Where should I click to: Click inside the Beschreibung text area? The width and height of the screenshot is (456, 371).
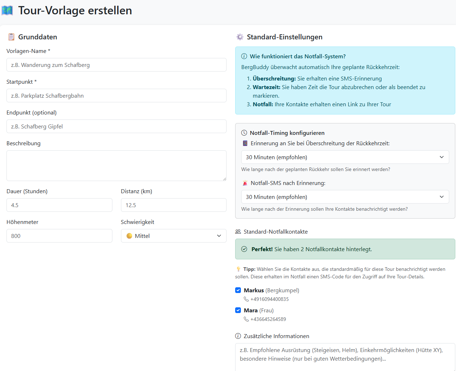pos(116,165)
